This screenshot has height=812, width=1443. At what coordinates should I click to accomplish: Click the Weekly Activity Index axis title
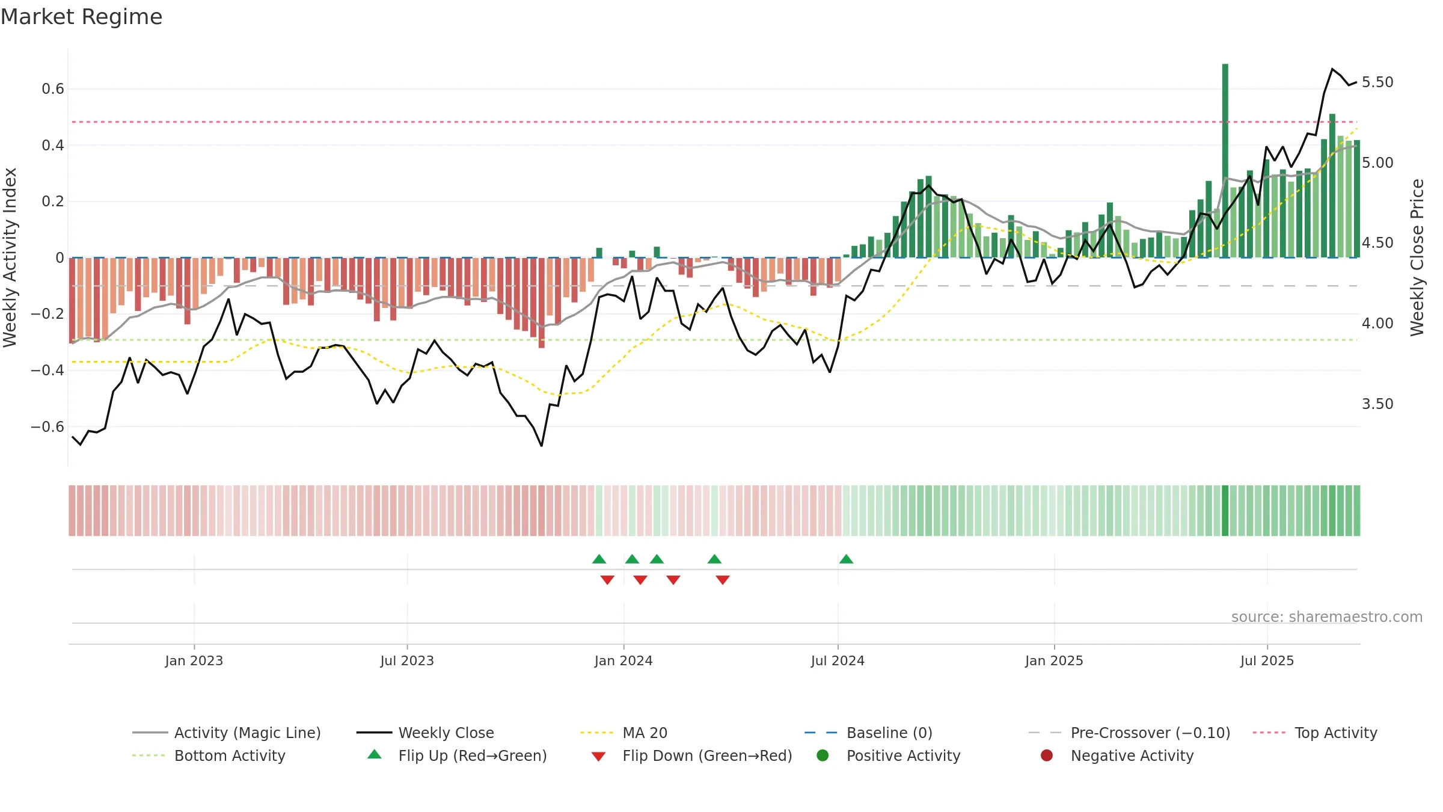click(10, 257)
